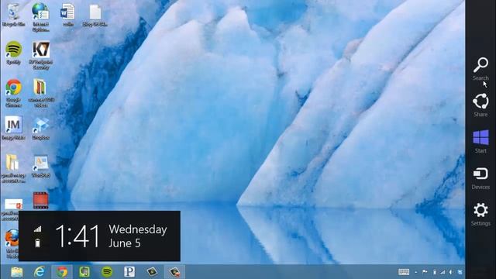Open the Action Center flag icon
This screenshot has height=279, width=496.
pos(425,272)
